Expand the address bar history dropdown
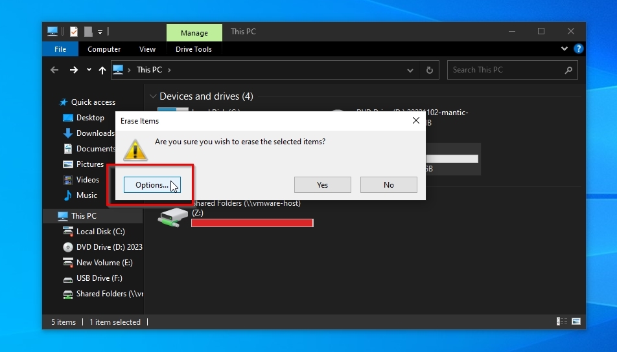Screen dimensions: 617x352 [410, 71]
